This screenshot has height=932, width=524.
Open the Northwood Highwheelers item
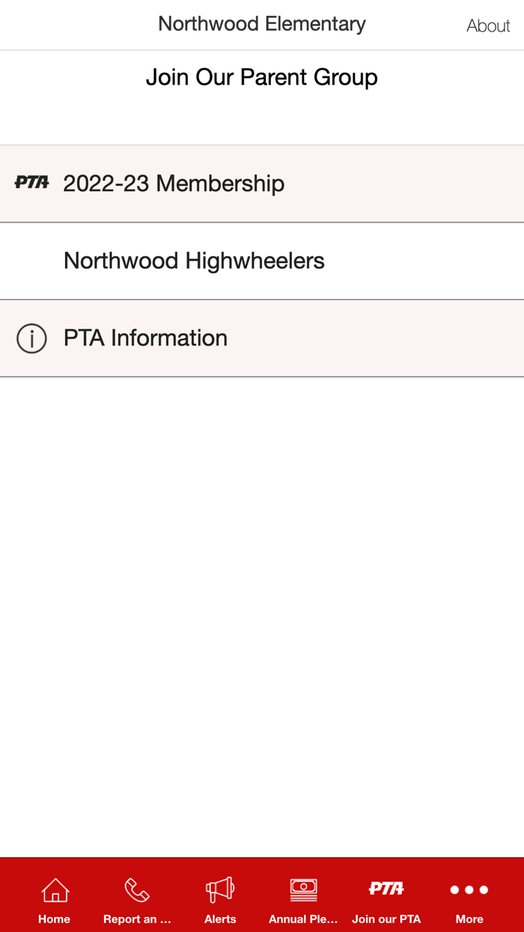(194, 261)
